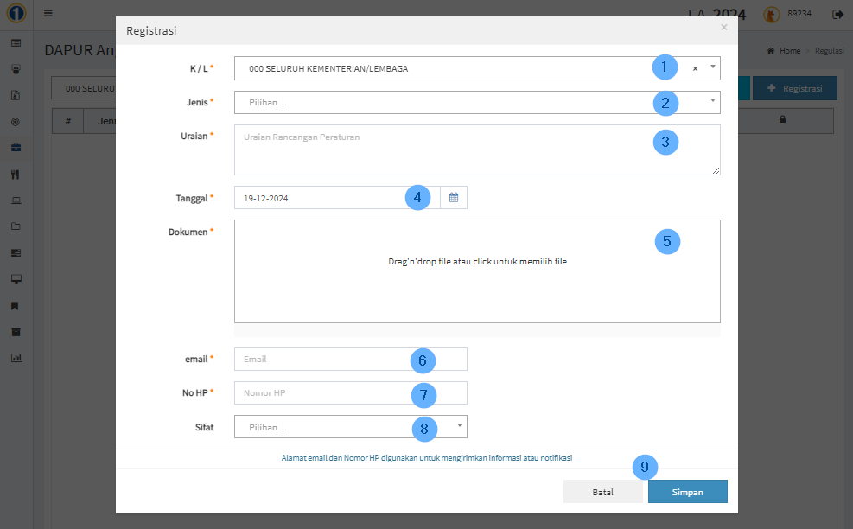Open the Sifat dropdown

[350, 427]
